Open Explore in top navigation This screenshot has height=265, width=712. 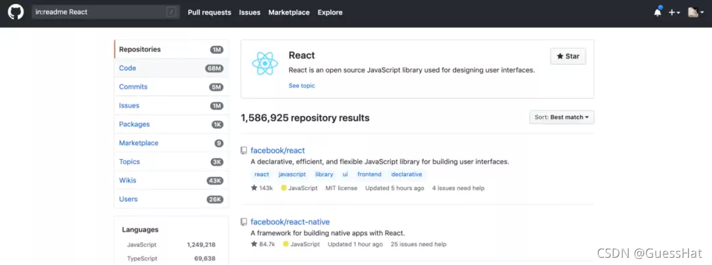click(330, 12)
